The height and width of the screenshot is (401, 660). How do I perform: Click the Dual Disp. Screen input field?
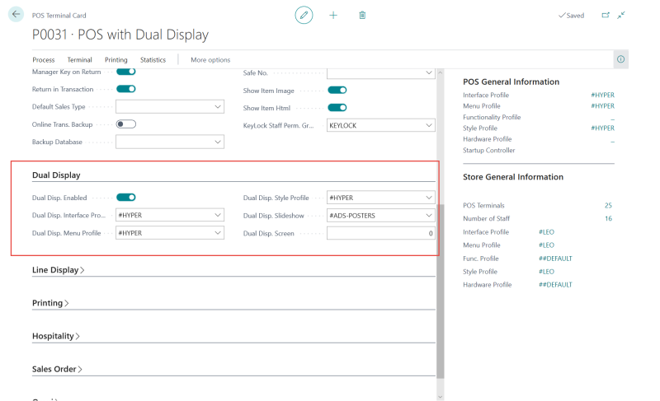(x=380, y=234)
